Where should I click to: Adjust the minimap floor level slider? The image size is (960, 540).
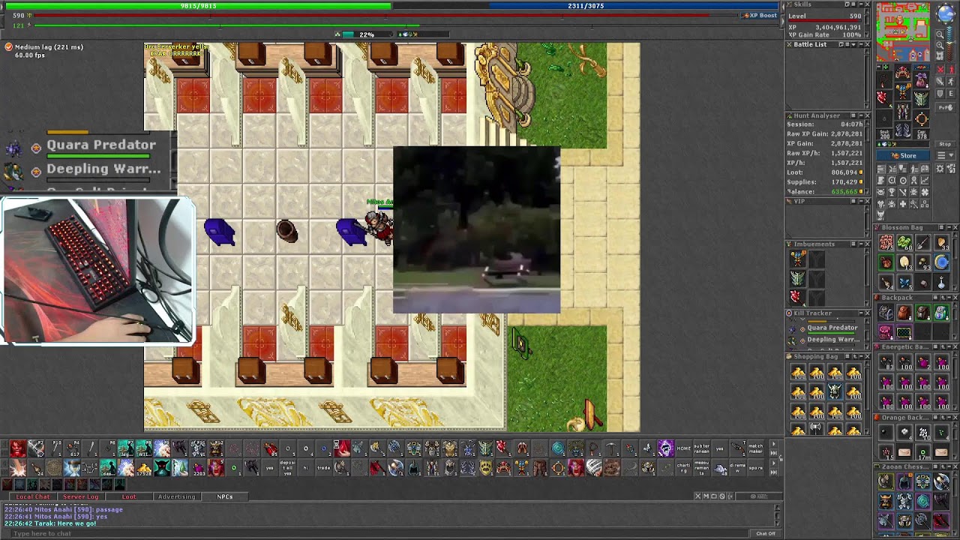point(950,43)
